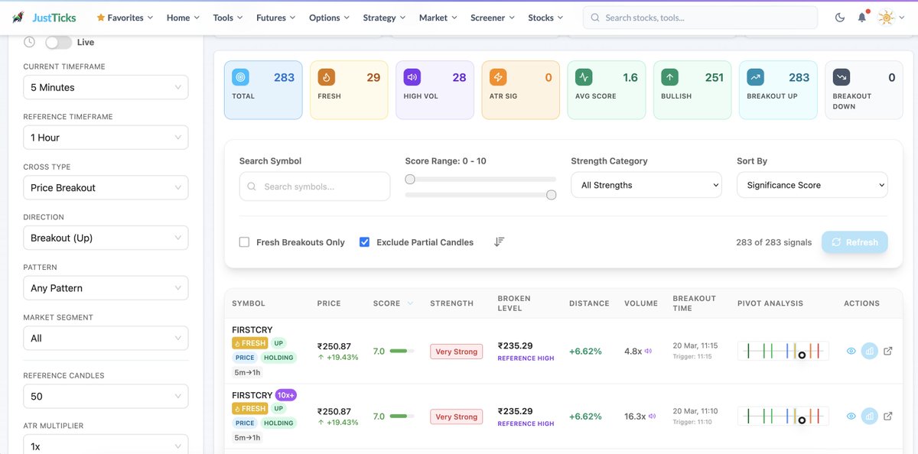This screenshot has width=918, height=454.
Task: Click volume speaker icon next to 4.8x
Action: click(648, 352)
